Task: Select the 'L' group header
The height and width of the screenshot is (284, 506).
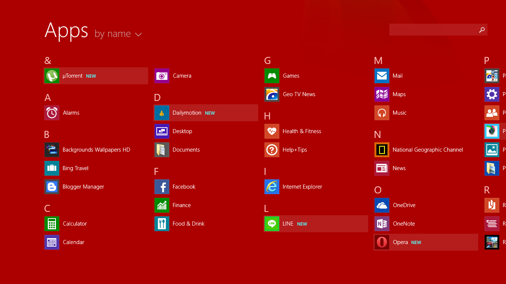Action: pyautogui.click(x=266, y=209)
